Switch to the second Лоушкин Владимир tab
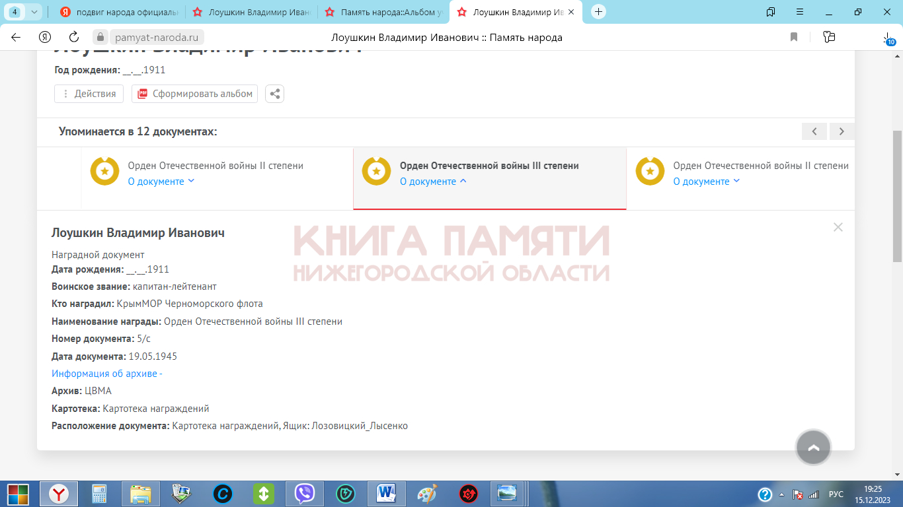 (x=251, y=11)
